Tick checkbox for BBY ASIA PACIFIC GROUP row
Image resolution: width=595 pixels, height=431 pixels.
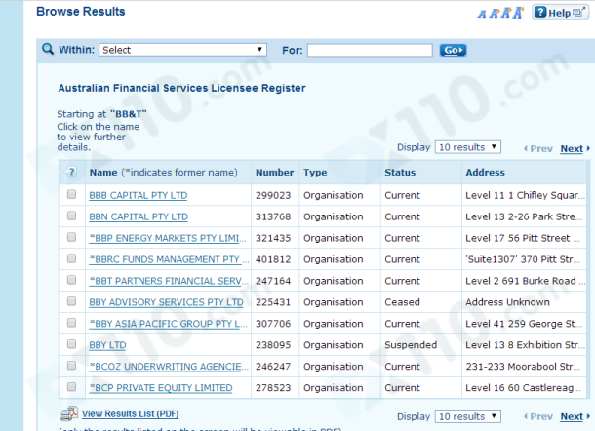click(x=71, y=323)
